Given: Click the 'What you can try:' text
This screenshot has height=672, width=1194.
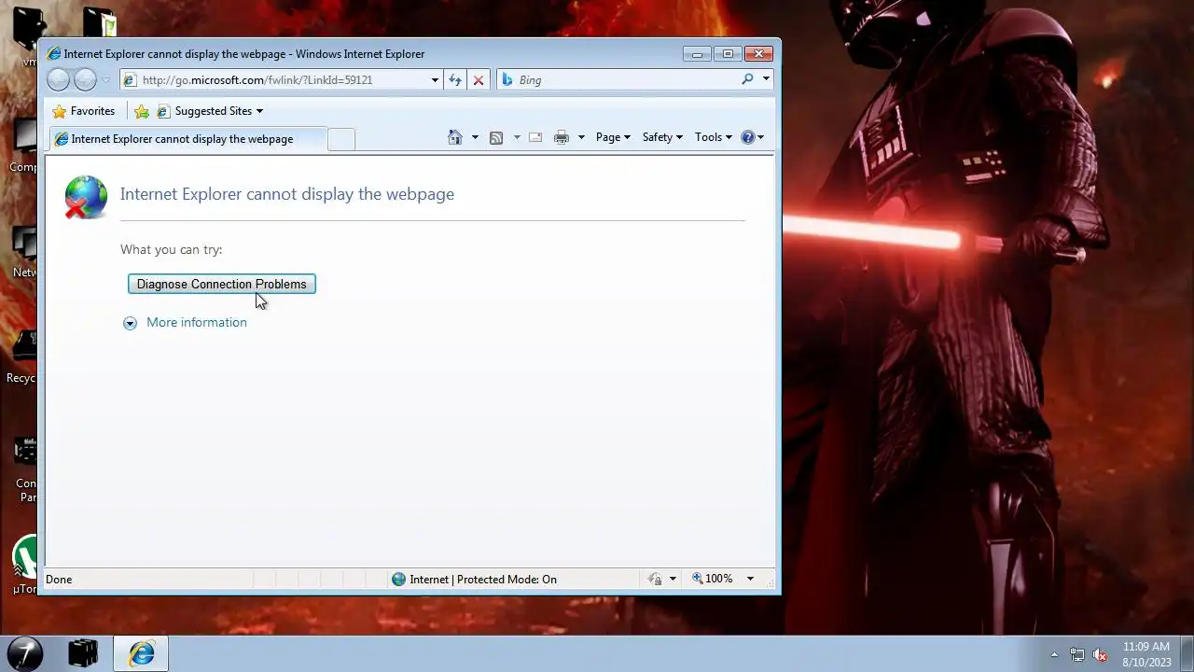Looking at the screenshot, I should coord(172,250).
